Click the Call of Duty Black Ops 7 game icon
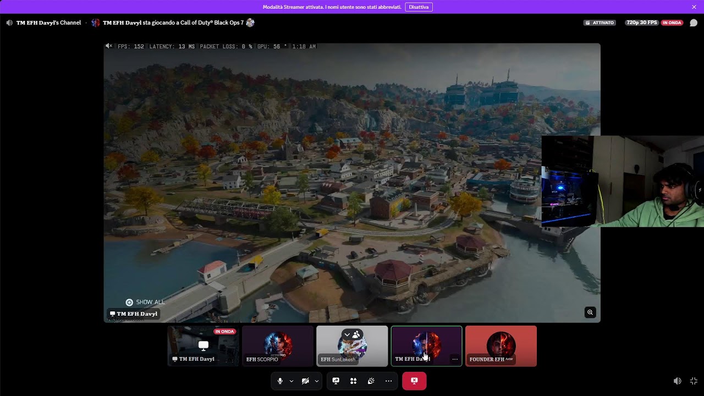Viewport: 704px width, 396px height. click(250, 23)
